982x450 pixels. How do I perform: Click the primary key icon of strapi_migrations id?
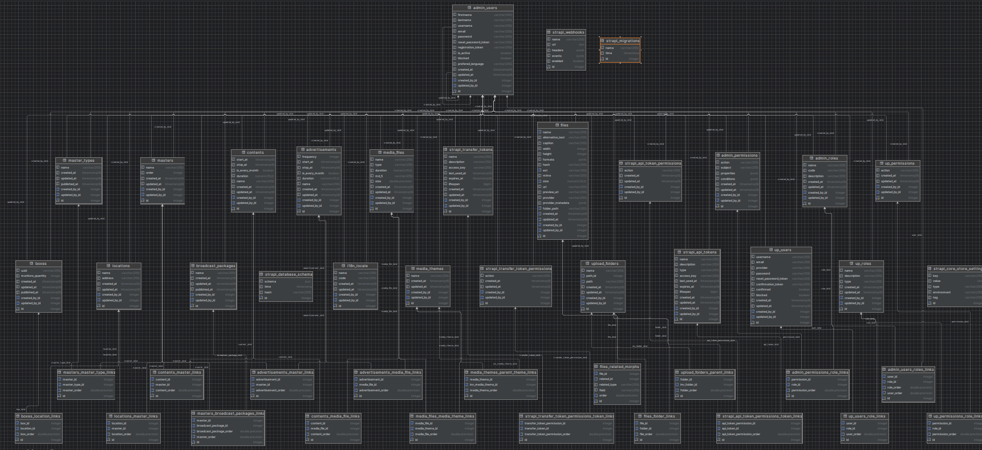pyautogui.click(x=602, y=59)
